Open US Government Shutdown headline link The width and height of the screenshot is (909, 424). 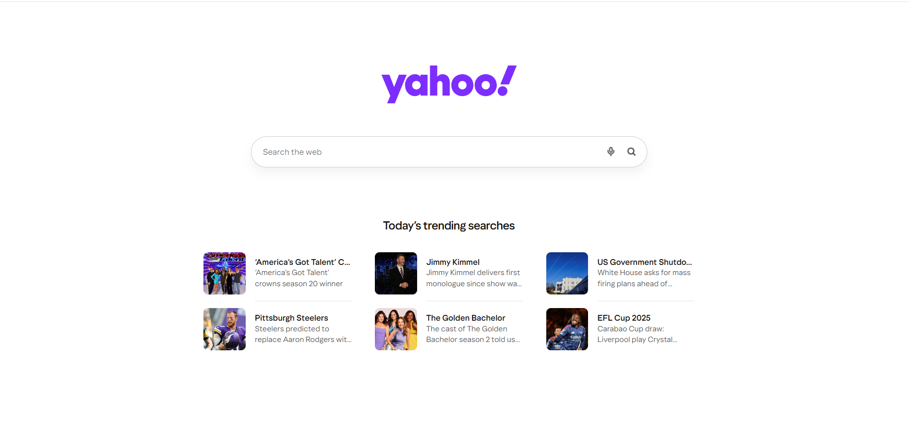coord(645,262)
